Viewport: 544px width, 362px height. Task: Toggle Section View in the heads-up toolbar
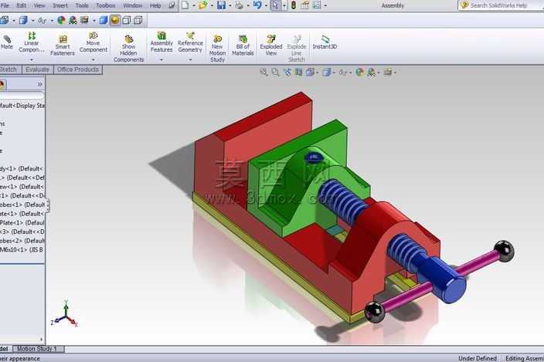pyautogui.click(x=298, y=72)
